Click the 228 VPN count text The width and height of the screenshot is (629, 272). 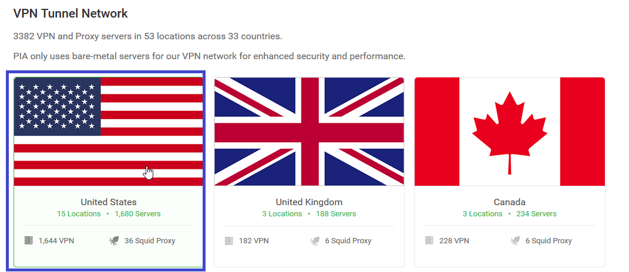coord(454,241)
